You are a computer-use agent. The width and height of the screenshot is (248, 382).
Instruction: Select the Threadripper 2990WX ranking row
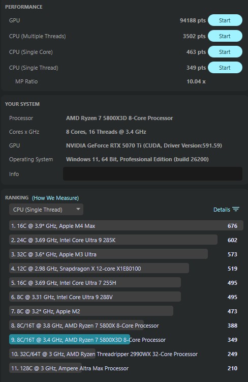coord(126,354)
